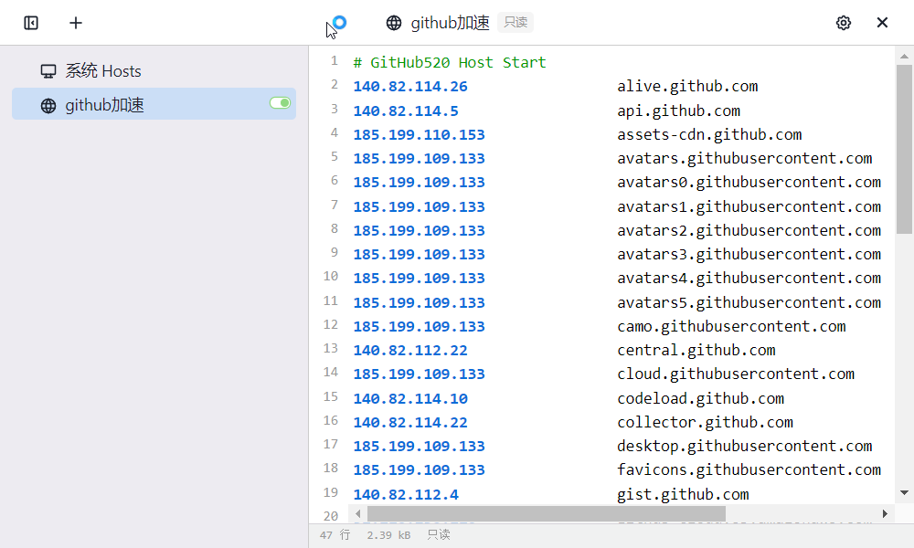Click IP 140.82.114.26 on line 2
This screenshot has height=548, width=914.
click(410, 87)
